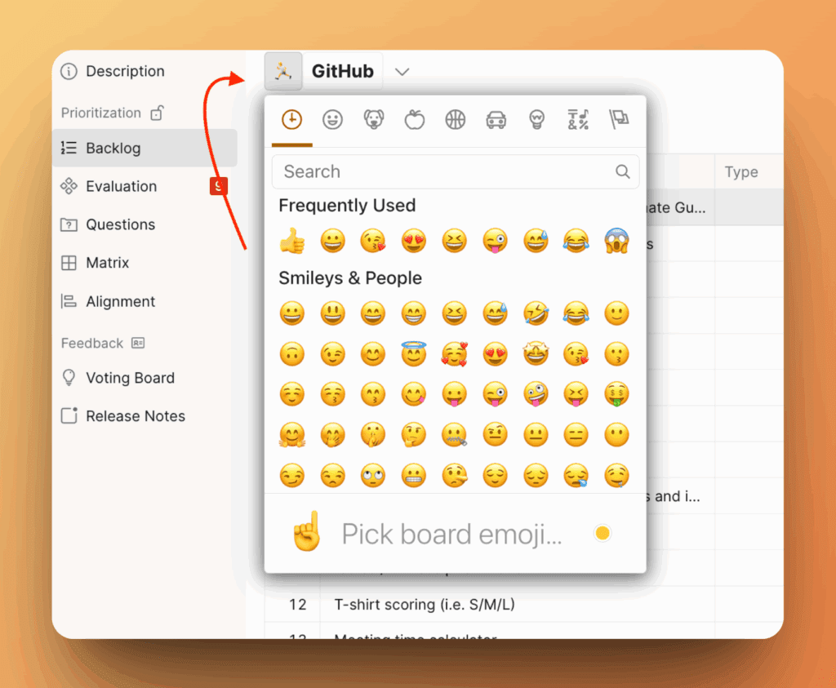Go to the Voting Board page
The width and height of the screenshot is (836, 688).
coord(130,378)
